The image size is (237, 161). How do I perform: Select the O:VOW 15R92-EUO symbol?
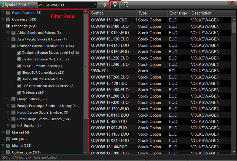tap(109, 121)
